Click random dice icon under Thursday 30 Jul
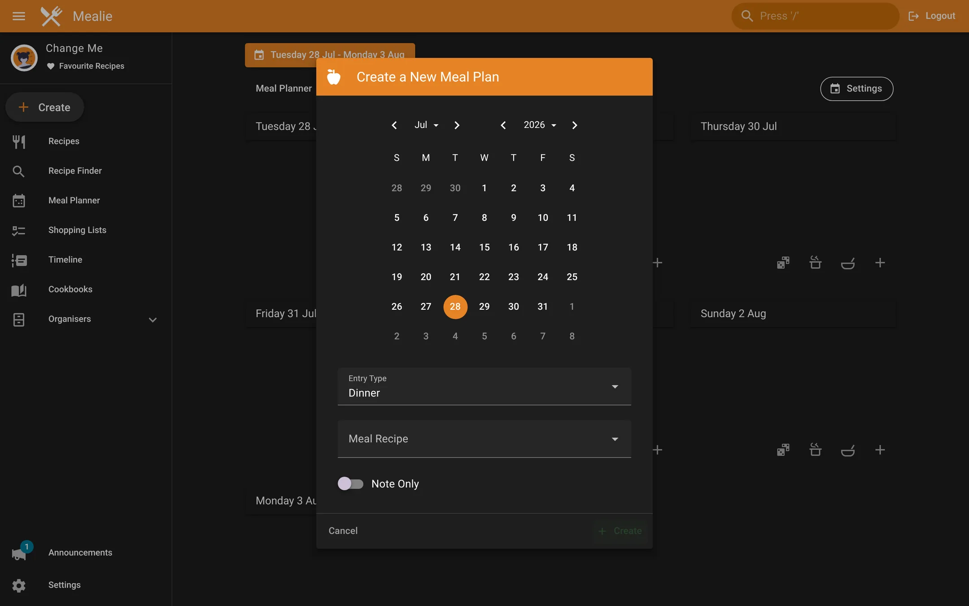This screenshot has width=969, height=606. pos(783,263)
